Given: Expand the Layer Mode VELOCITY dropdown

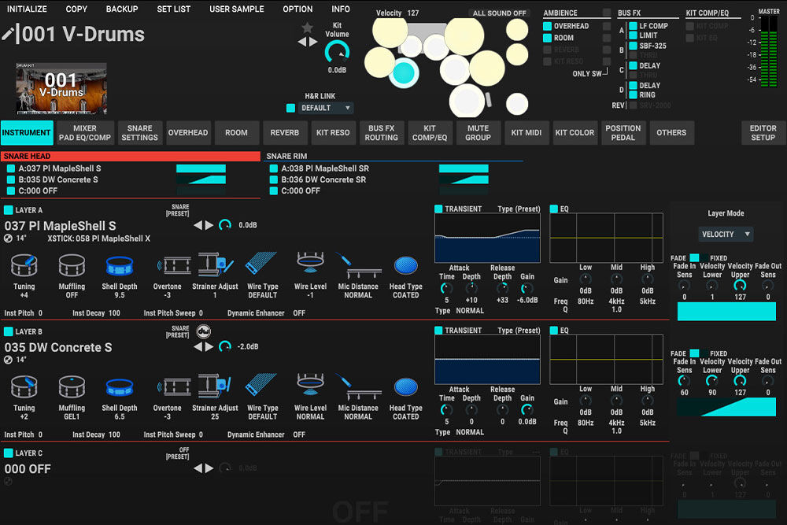Looking at the screenshot, I should coord(725,234).
